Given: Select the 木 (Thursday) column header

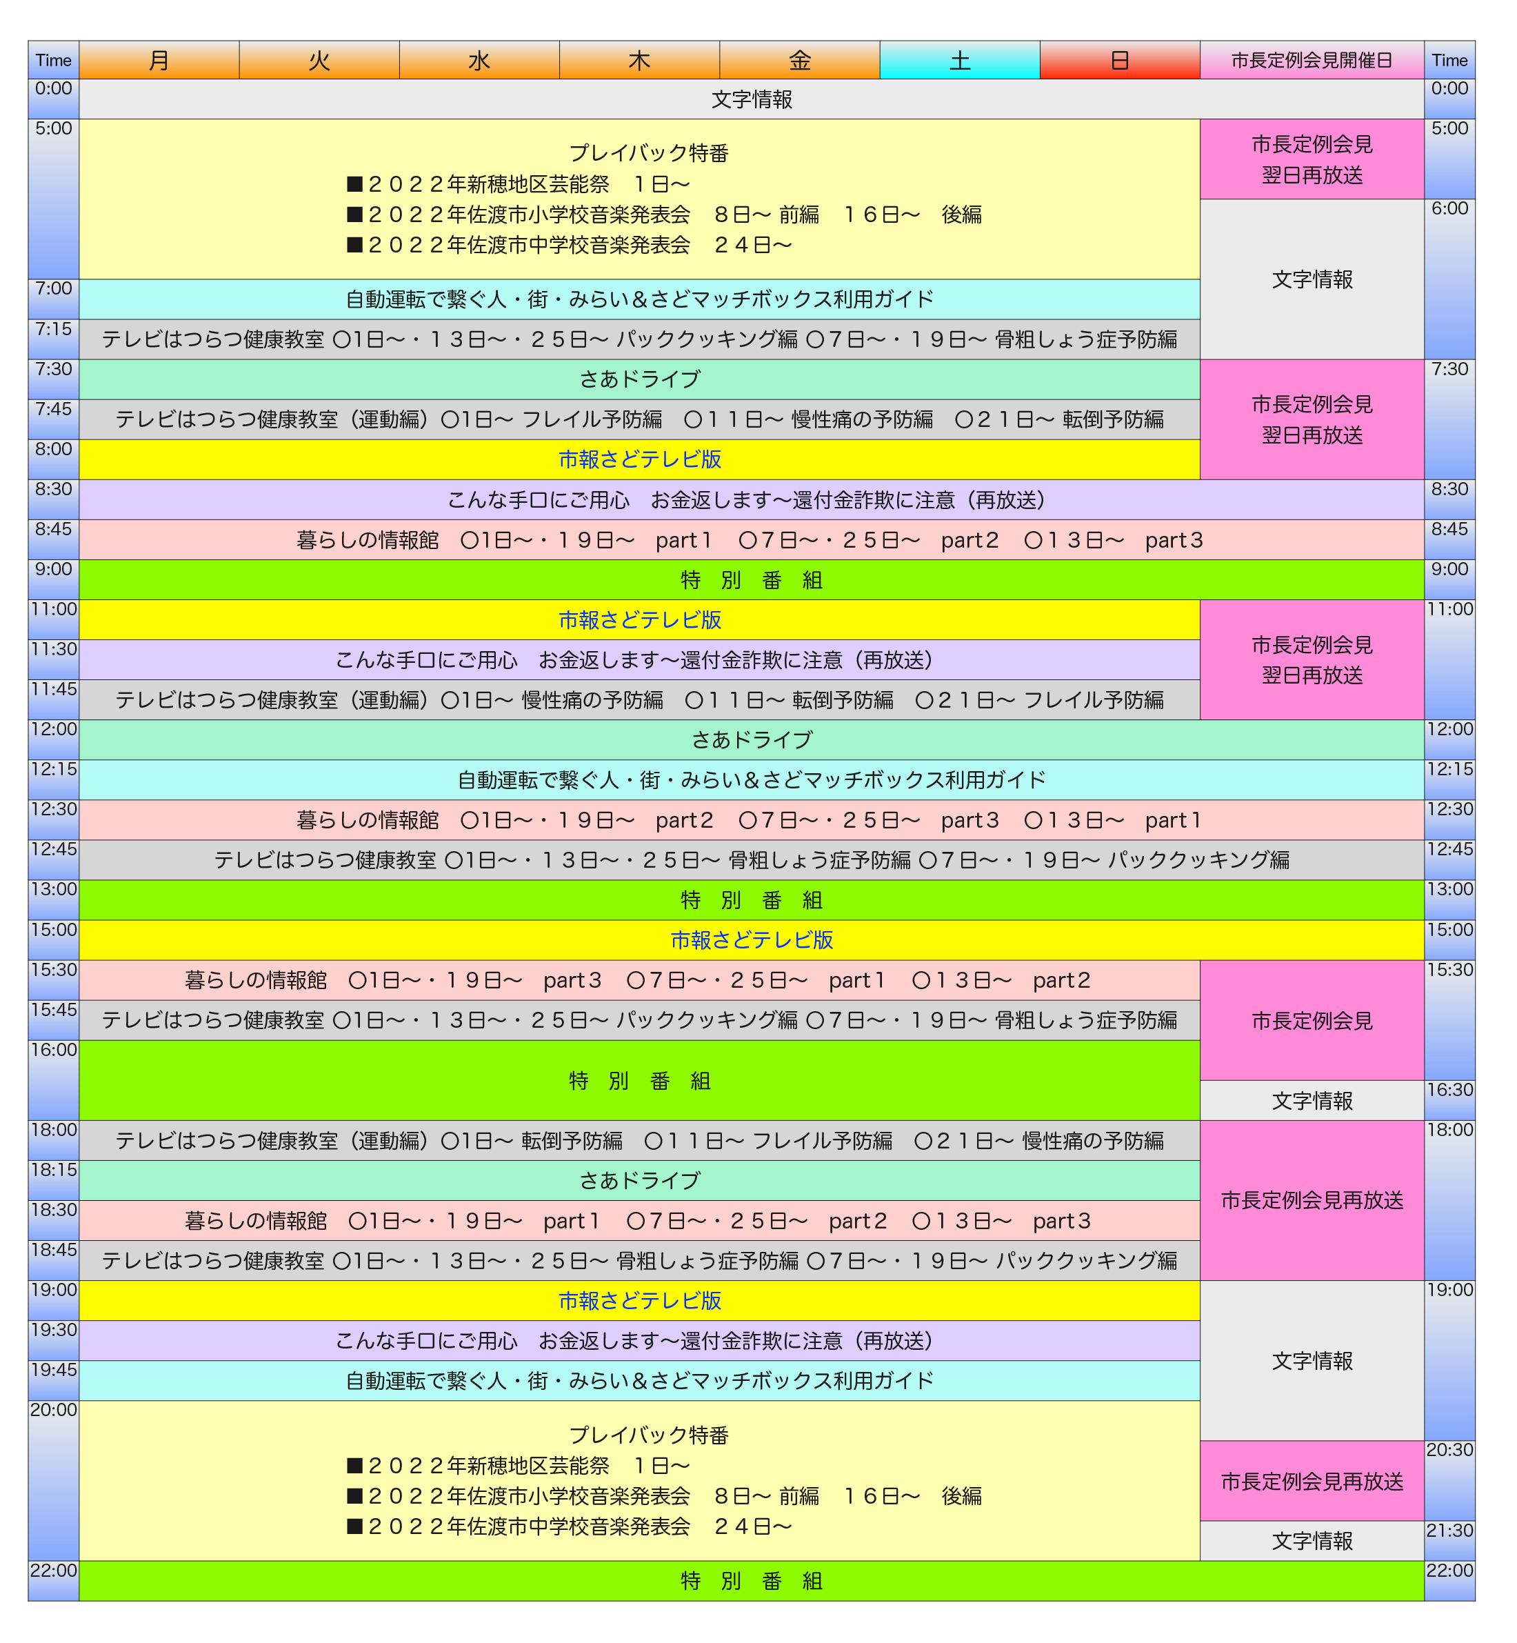Looking at the screenshot, I should [x=639, y=60].
